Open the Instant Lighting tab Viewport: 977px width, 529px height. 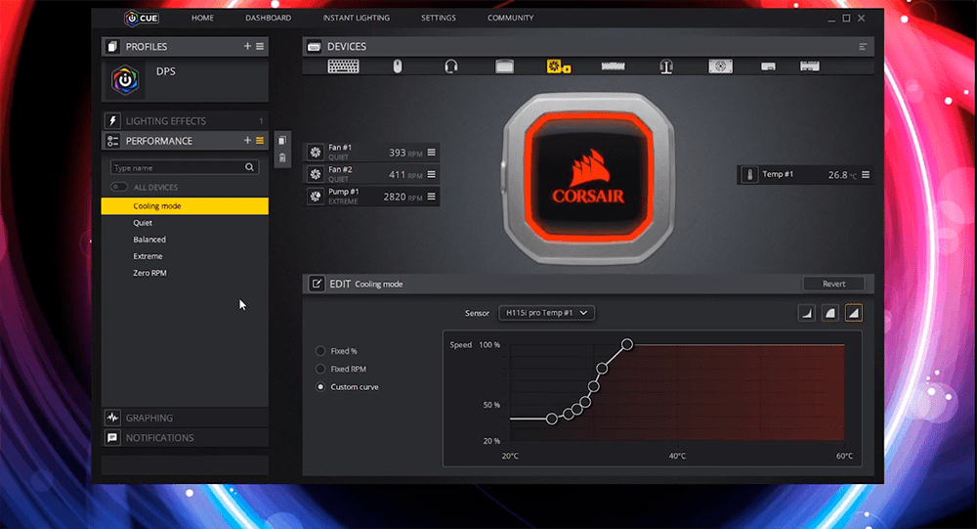[x=357, y=19]
